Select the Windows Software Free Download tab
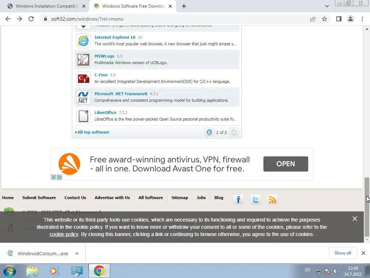370x278 pixels. click(x=133, y=6)
